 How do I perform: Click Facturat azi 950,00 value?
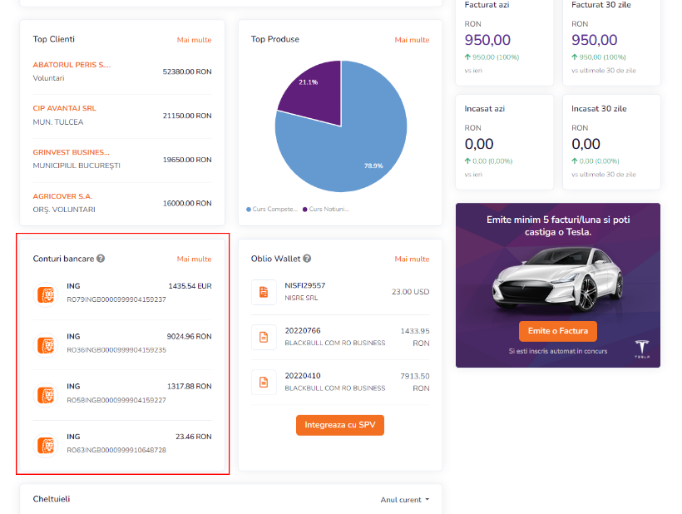(x=487, y=40)
